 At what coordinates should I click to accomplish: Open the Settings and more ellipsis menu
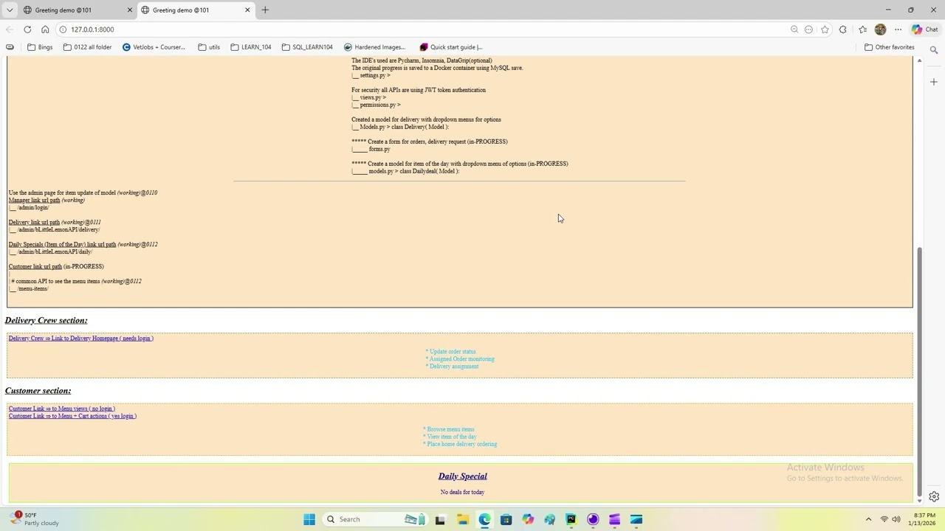[x=898, y=29]
